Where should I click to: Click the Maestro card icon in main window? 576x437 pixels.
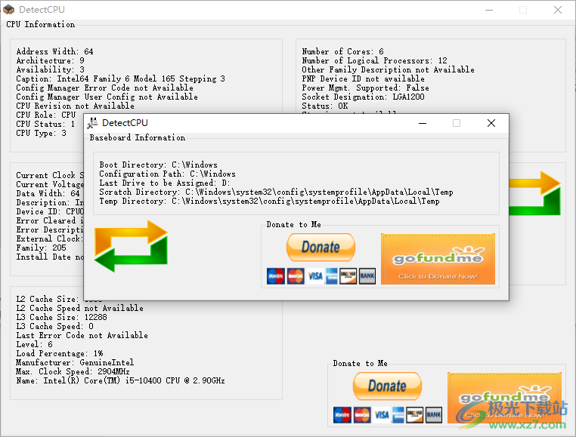(342, 414)
